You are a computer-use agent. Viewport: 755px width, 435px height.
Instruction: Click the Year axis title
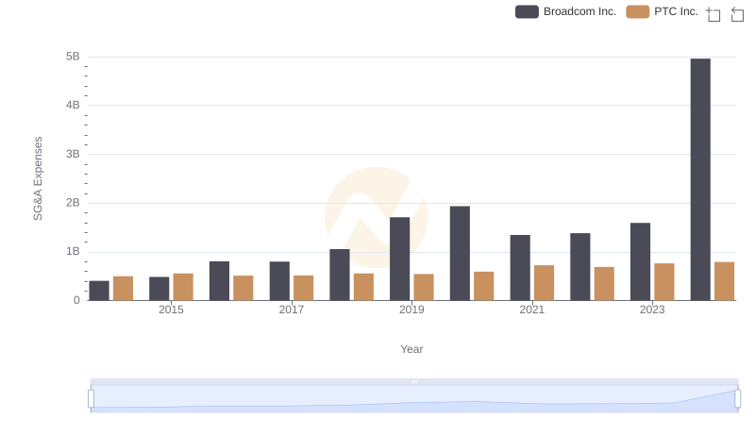411,349
